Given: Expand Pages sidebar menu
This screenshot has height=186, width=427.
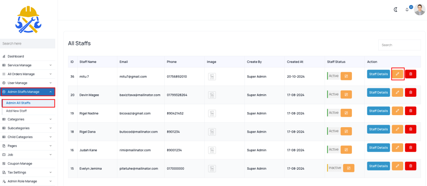Looking at the screenshot, I should 28,146.
